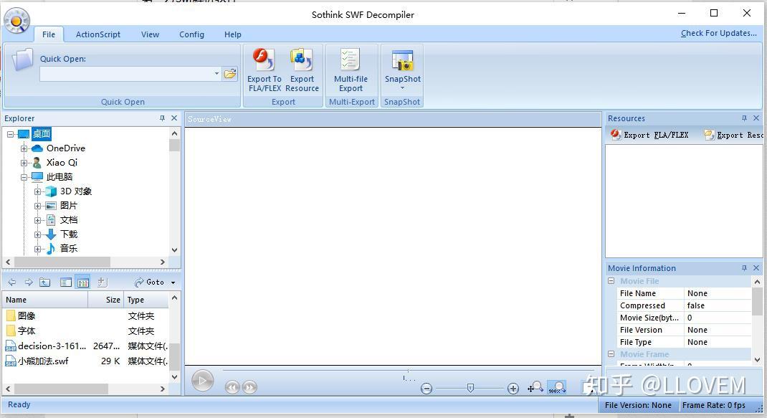Open the Help ribbon tab
767x418 pixels.
pyautogui.click(x=233, y=34)
